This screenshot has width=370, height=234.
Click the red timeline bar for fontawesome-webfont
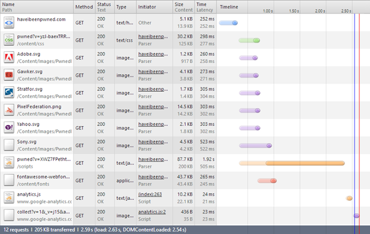tap(267, 181)
